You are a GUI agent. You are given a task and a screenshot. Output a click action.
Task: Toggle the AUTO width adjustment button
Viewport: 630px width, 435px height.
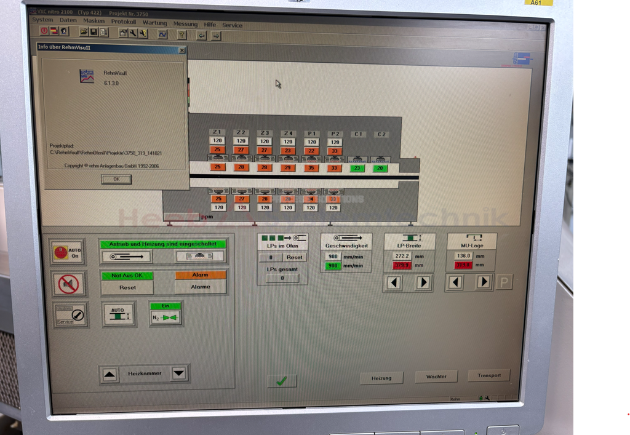(119, 315)
